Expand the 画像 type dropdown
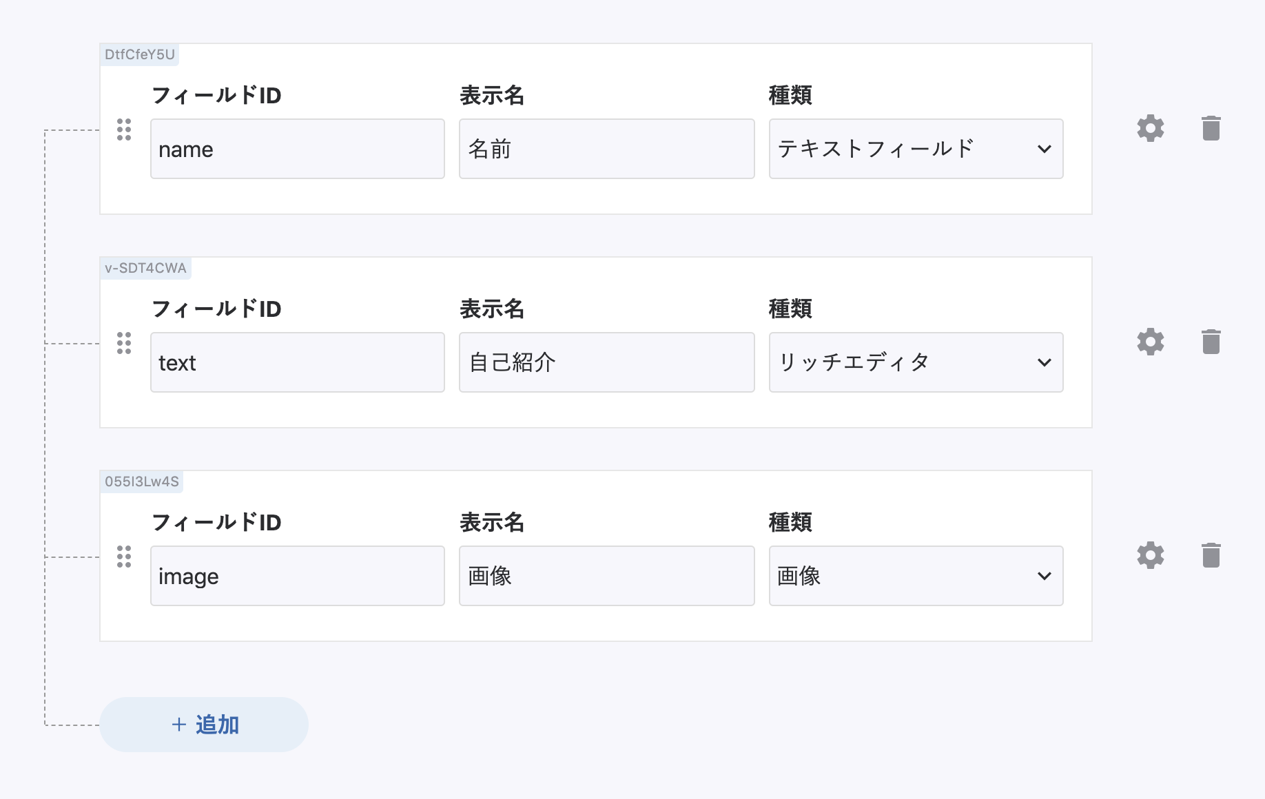The height and width of the screenshot is (799, 1265). tap(916, 576)
